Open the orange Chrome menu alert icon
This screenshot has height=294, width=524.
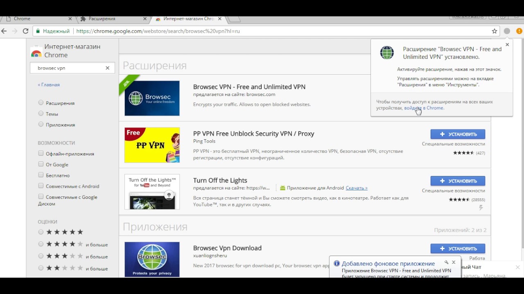519,31
